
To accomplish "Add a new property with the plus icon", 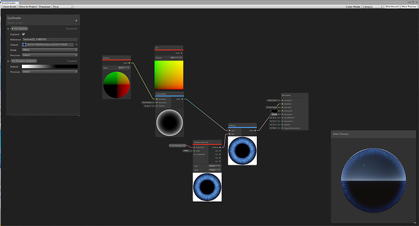I will 76,21.
